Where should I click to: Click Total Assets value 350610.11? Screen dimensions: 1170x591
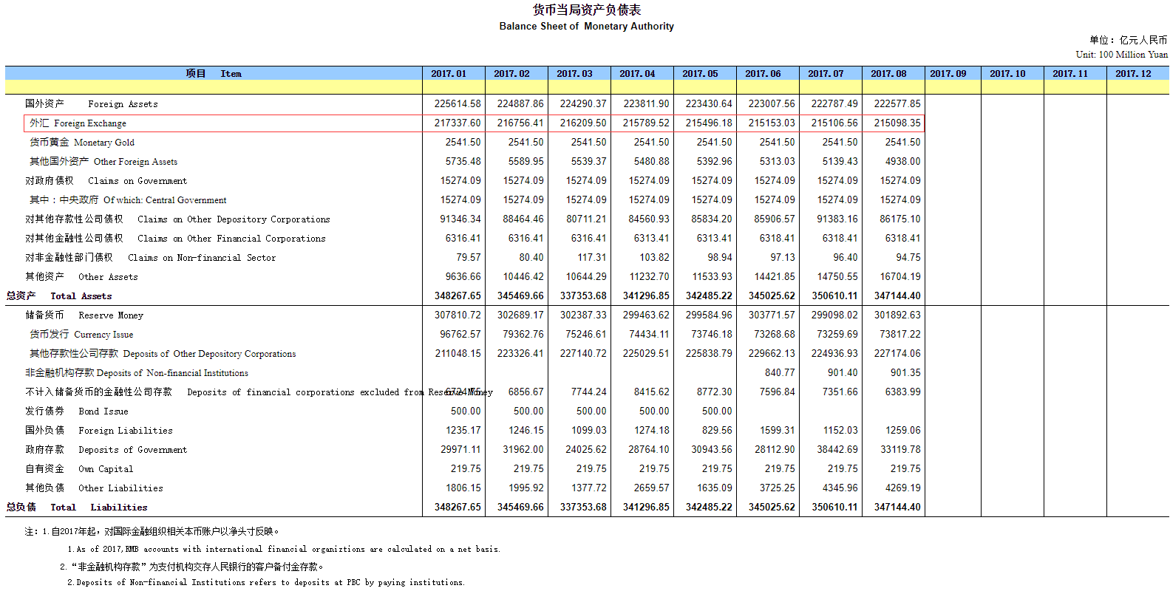pos(834,296)
